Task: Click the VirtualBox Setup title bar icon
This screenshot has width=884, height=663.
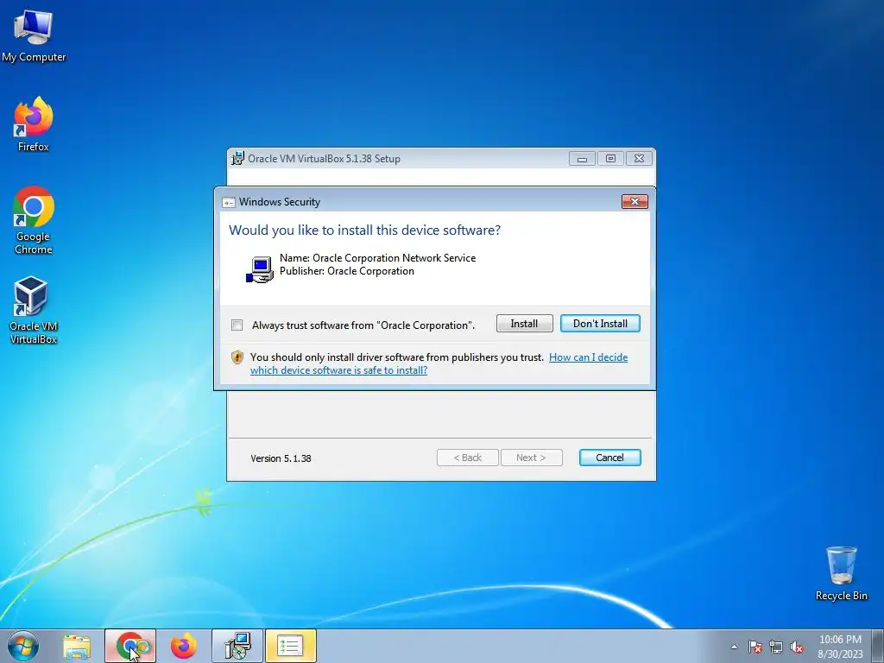Action: 238,158
